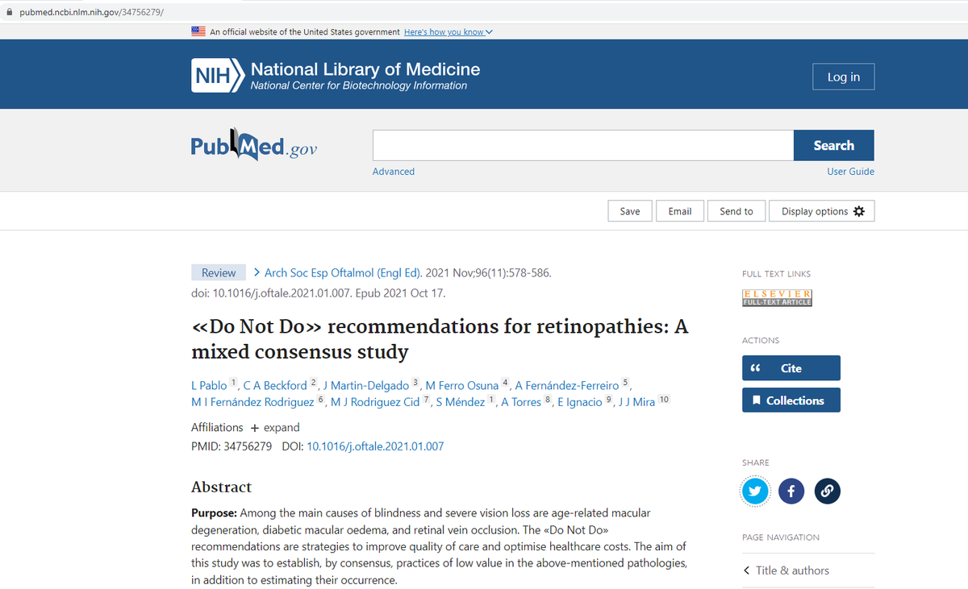Open the Advanced search link
This screenshot has width=968, height=589.
click(x=394, y=172)
